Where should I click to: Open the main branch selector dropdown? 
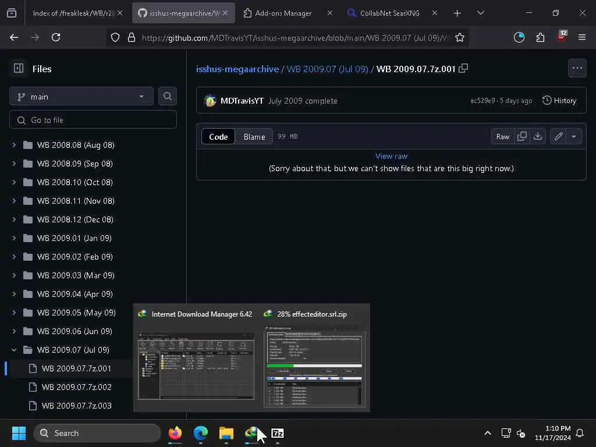click(x=81, y=97)
